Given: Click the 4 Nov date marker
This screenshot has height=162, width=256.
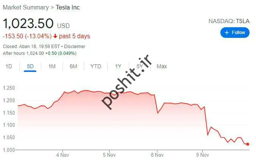Looking at the screenshot, I should point(62,155).
